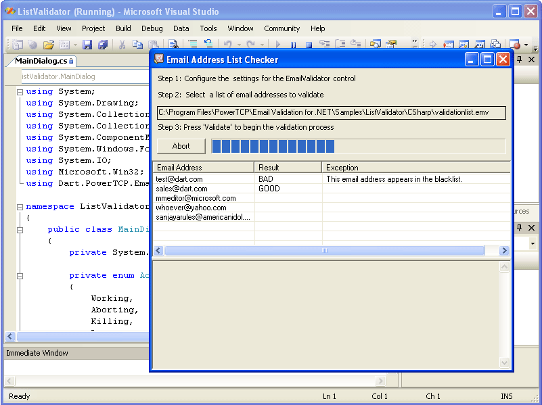542x405 pixels.
Task: Click the Step Out icon
Action: point(356,44)
